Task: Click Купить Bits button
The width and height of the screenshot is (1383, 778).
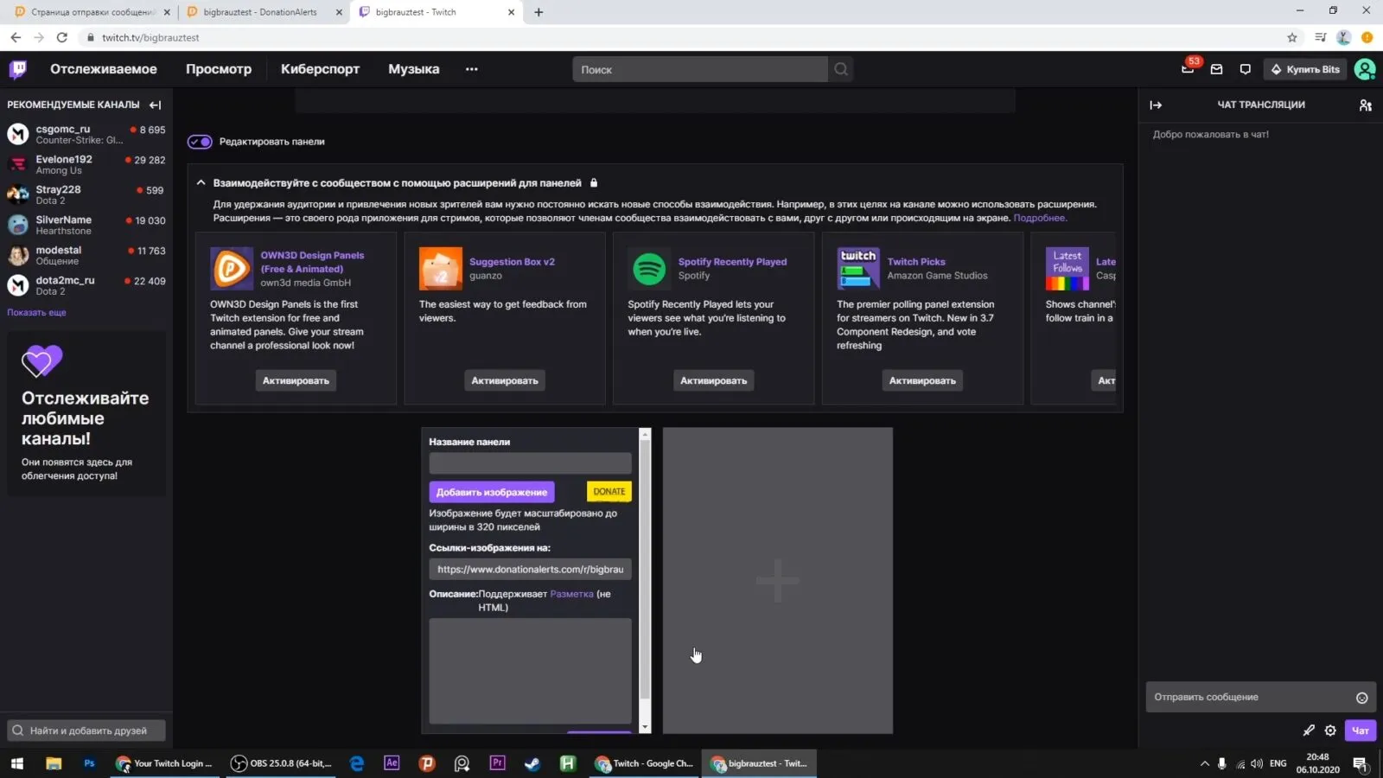Action: click(x=1305, y=69)
